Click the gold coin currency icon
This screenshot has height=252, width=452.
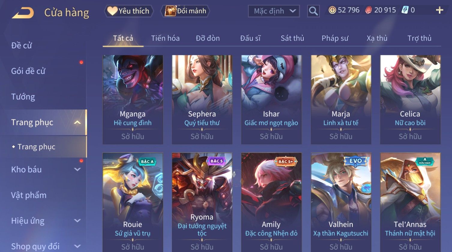tap(332, 10)
